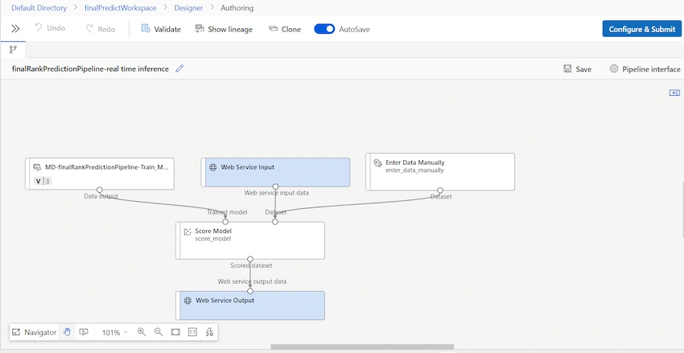Select the Web Service Input node
The image size is (684, 353).
coord(276,172)
